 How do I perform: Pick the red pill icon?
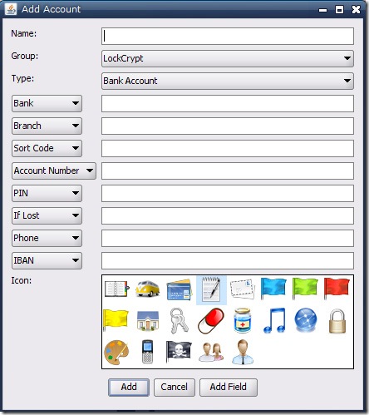pos(211,321)
